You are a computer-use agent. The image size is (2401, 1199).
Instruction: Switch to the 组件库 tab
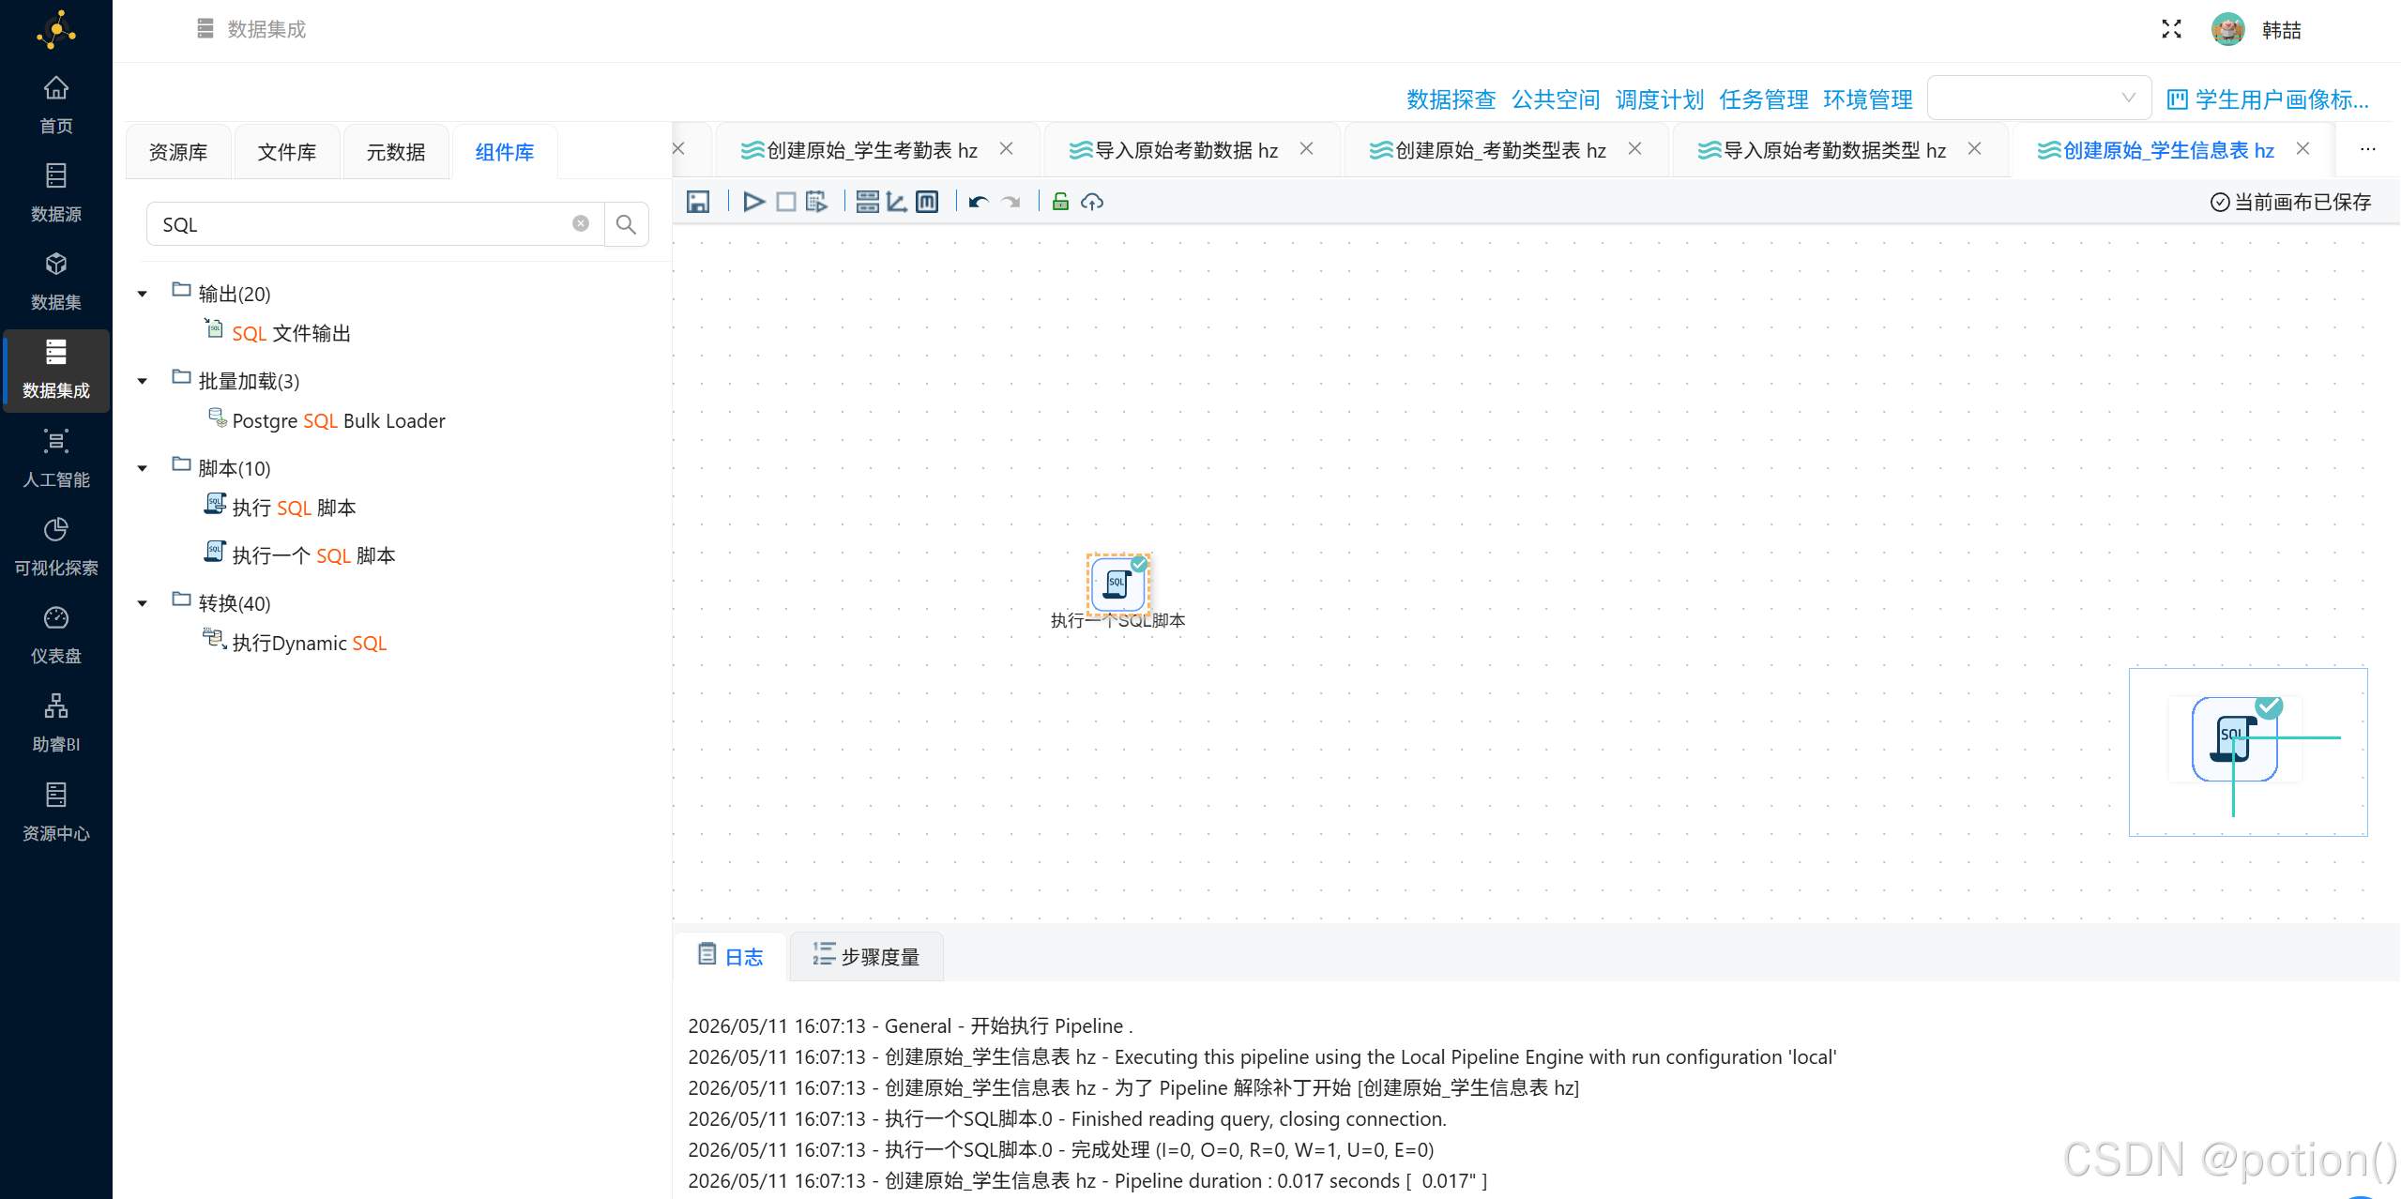(x=505, y=152)
